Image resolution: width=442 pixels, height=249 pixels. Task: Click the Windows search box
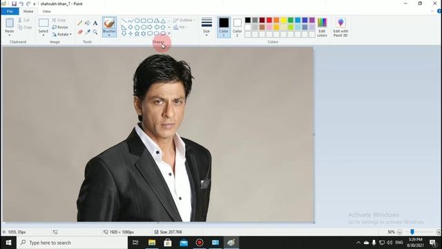click(72, 243)
